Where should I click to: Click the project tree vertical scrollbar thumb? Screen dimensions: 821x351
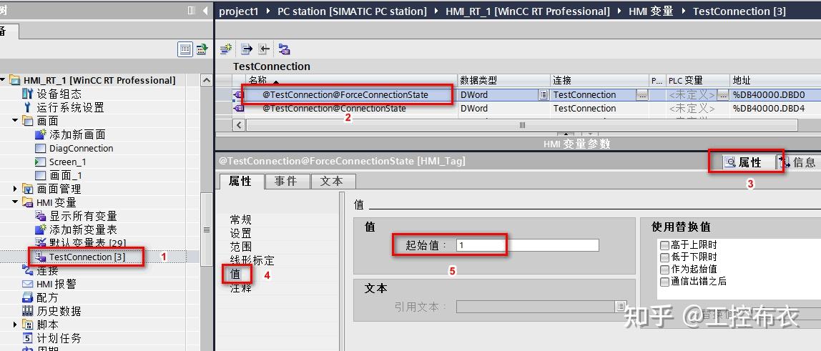[207, 229]
